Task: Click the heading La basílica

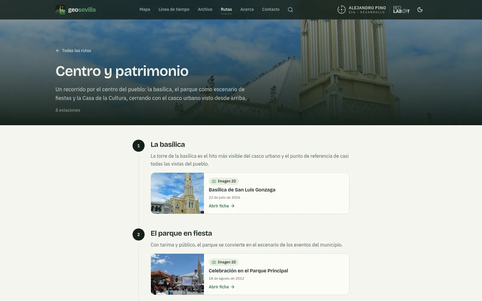Action: pyautogui.click(x=168, y=144)
